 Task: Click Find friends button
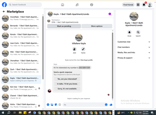(x=128, y=5)
